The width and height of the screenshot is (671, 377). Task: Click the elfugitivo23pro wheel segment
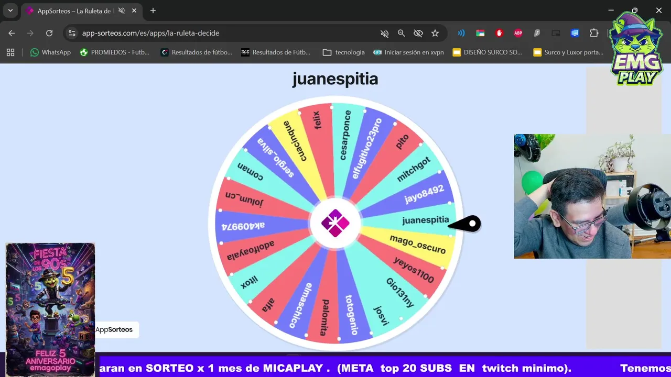tap(368, 148)
